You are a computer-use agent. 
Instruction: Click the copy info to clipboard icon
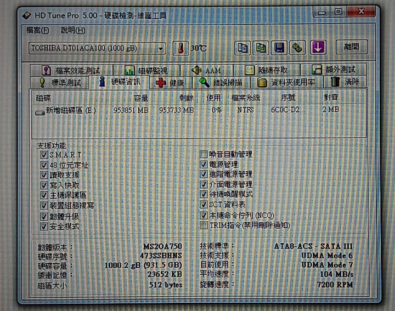242,48
